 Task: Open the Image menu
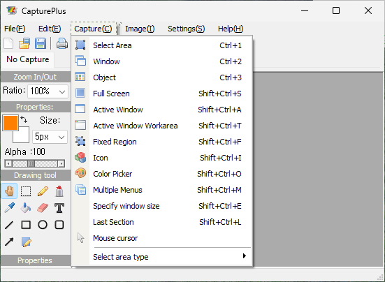tap(140, 29)
